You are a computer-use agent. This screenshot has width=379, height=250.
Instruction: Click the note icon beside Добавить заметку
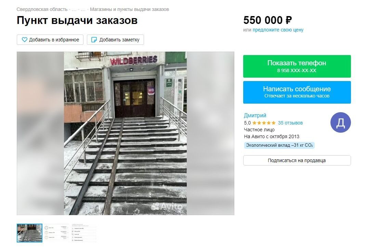(94, 40)
